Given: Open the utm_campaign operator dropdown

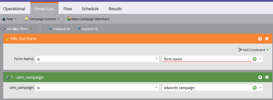Looking at the screenshot, I should [x=97, y=88].
